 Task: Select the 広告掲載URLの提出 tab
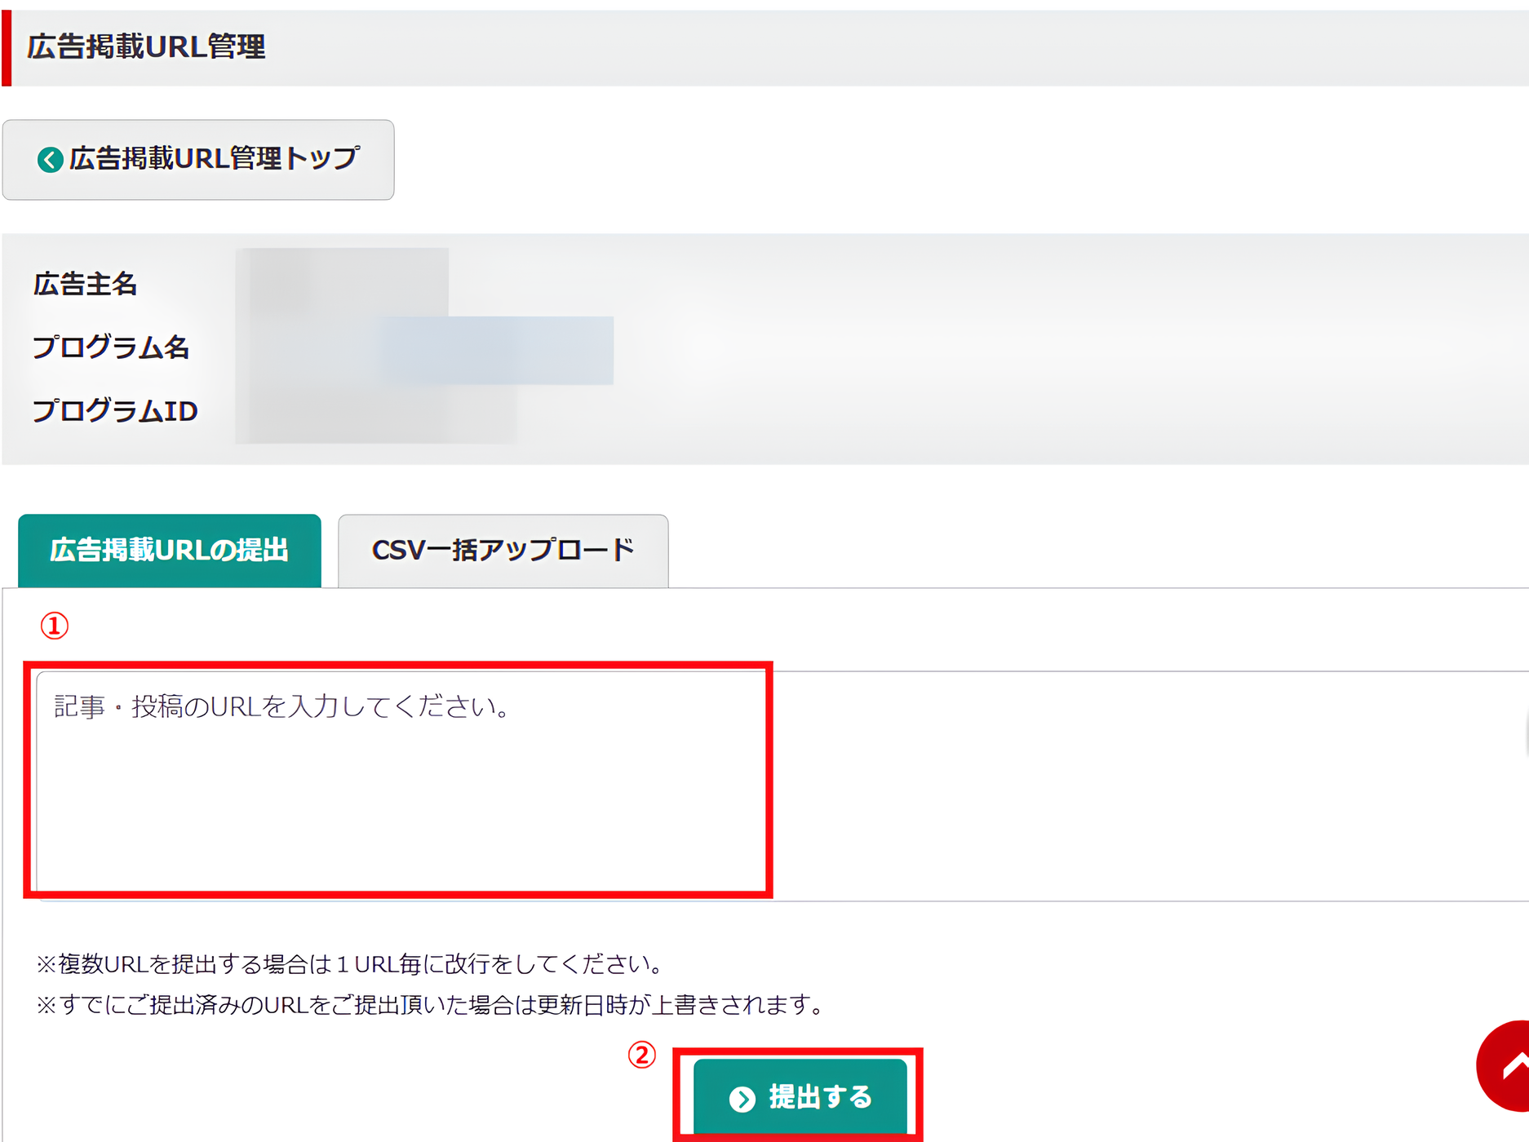pos(170,550)
